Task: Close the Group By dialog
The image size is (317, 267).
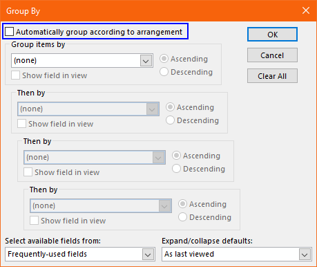Action: (x=306, y=10)
